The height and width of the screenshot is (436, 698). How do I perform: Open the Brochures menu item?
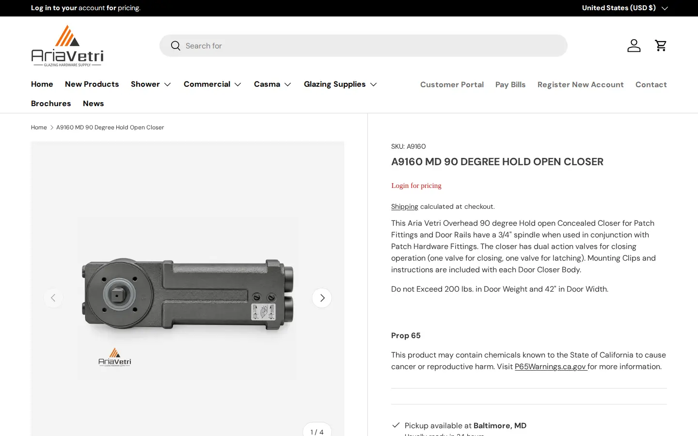click(51, 104)
